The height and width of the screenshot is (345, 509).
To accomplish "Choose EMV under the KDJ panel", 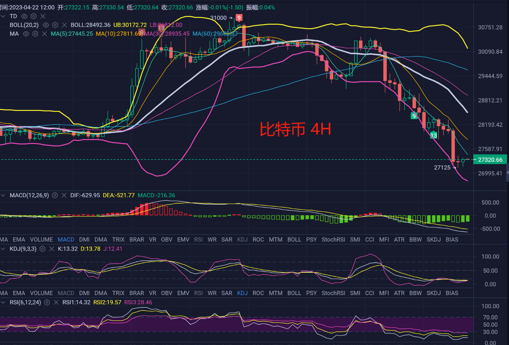I will click(183, 293).
